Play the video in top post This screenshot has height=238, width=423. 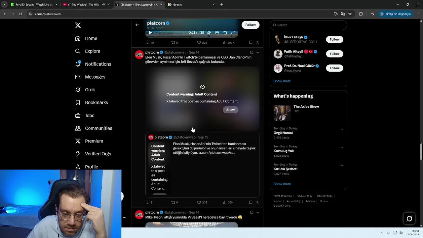click(x=150, y=33)
